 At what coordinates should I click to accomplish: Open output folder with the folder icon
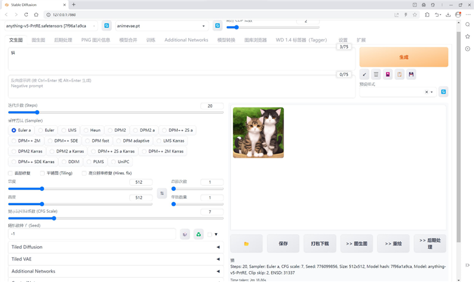pos(246,244)
